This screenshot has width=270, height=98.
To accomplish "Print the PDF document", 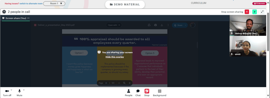I will coord(156,25).
